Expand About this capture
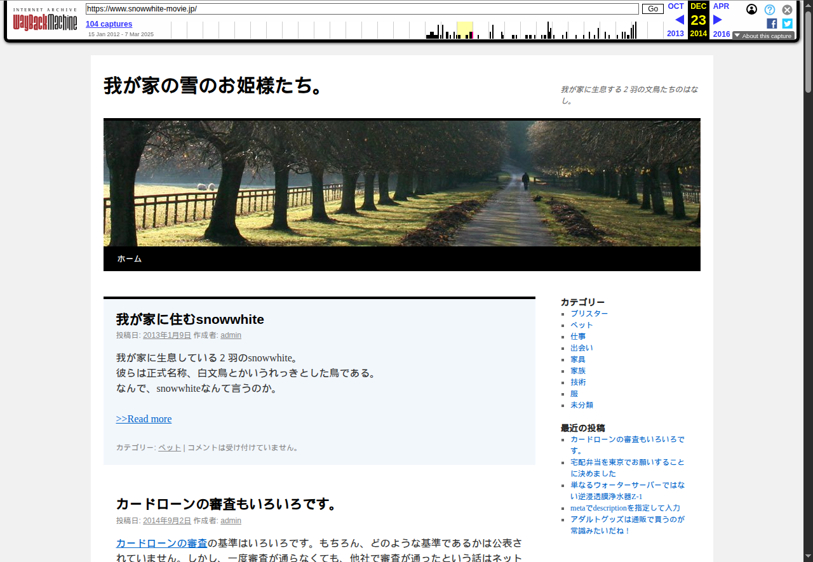 [x=763, y=36]
